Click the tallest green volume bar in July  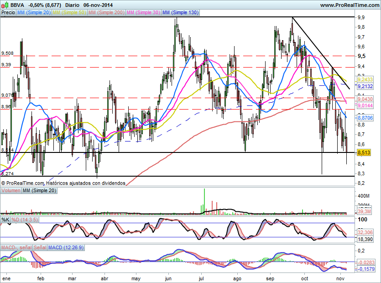click(x=204, y=201)
